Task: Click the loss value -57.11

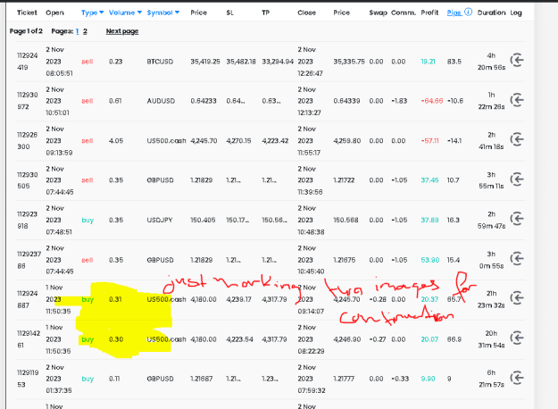Action: [x=430, y=141]
